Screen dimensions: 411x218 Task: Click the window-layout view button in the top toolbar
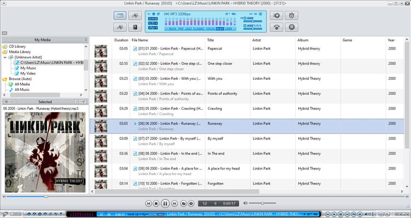[120, 15]
